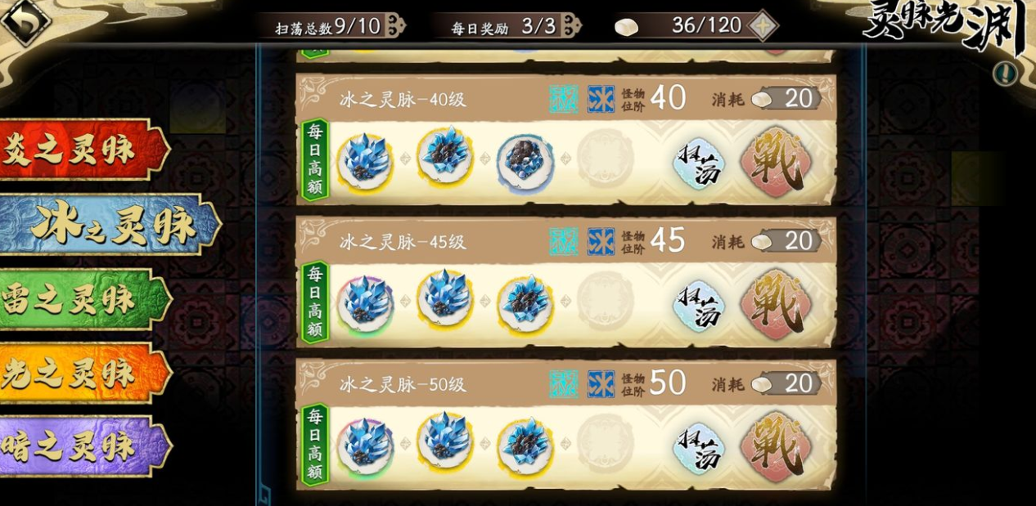Click red battle button for 冰之灵脉-40级
This screenshot has height=506, width=1036.
pyautogui.click(x=776, y=161)
